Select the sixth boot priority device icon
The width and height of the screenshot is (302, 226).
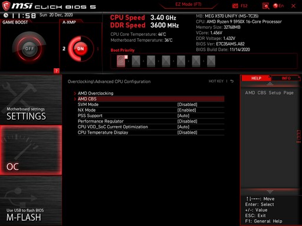(196, 61)
